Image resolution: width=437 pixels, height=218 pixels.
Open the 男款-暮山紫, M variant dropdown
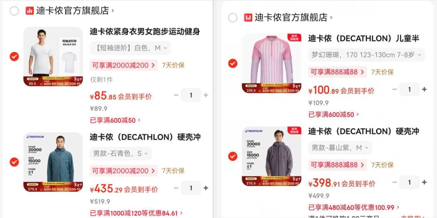pyautogui.click(x=340, y=148)
